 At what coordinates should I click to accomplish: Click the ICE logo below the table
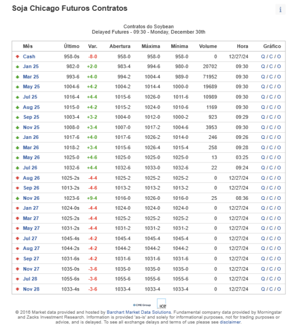tap(161, 304)
